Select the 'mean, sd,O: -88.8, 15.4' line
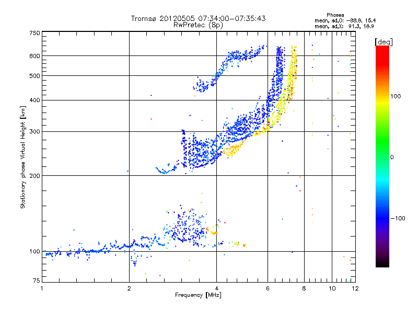418x314 pixels. [x=345, y=20]
